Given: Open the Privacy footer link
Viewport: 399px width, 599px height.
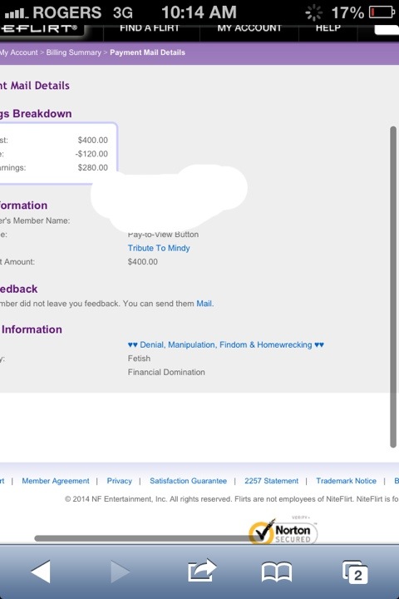Looking at the screenshot, I should click(119, 481).
